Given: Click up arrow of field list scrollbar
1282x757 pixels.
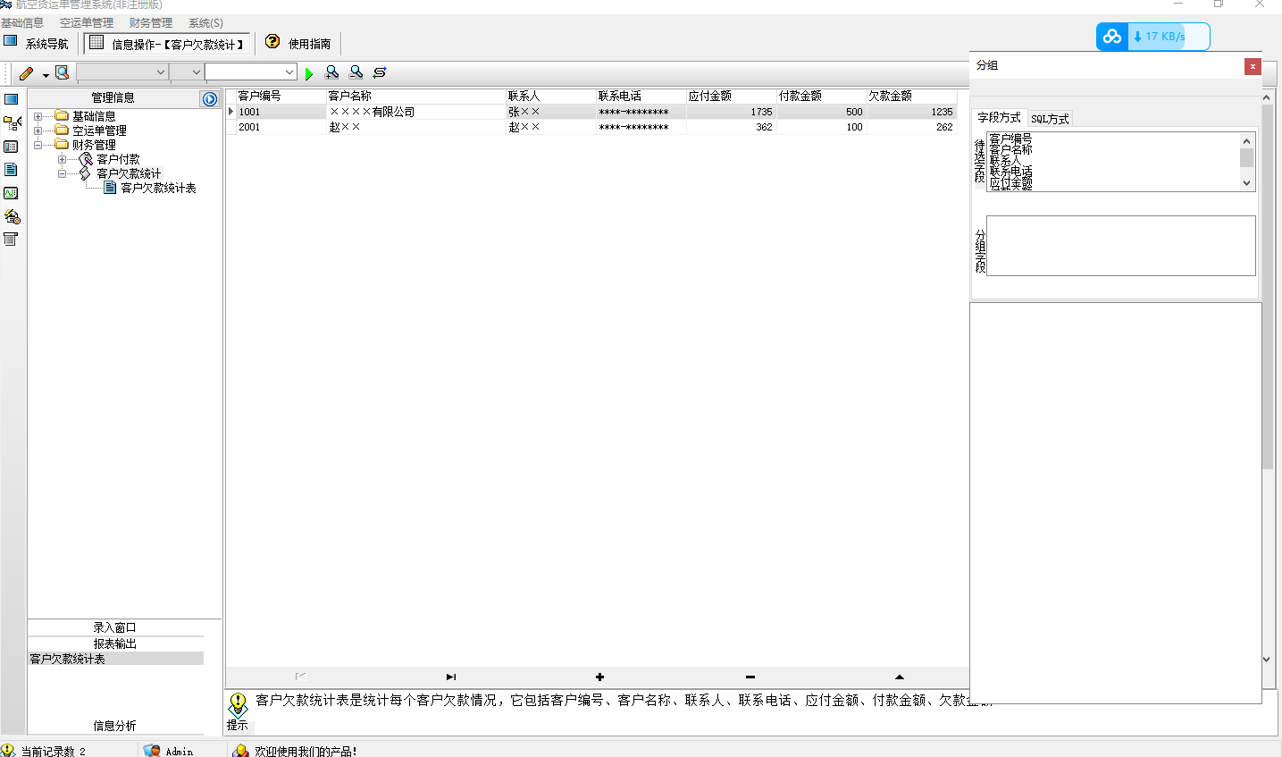Looking at the screenshot, I should point(1247,140).
